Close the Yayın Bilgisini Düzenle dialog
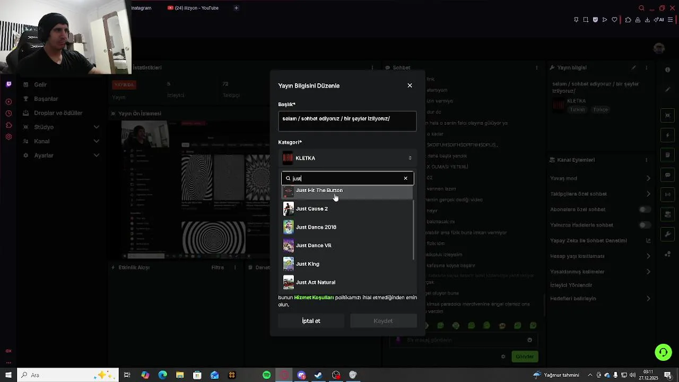The image size is (679, 382). click(x=410, y=85)
